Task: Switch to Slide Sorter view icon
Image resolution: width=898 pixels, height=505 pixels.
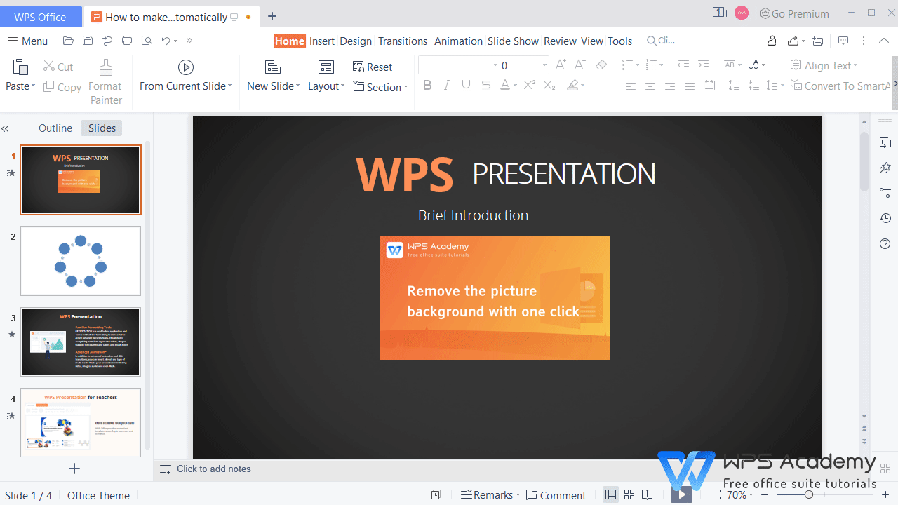Action: coord(629,495)
